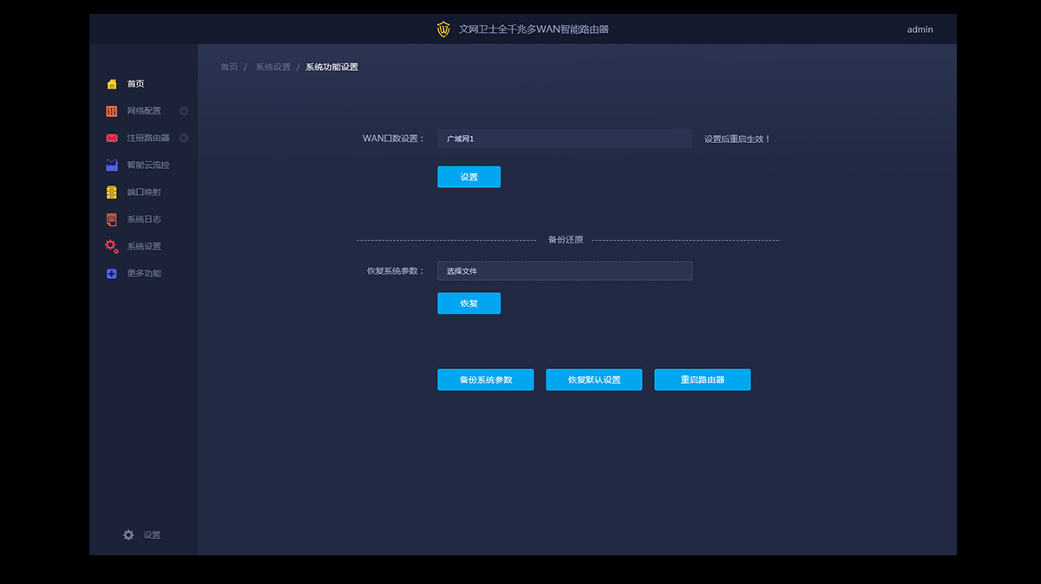Screen dimensions: 1041x584
Task: Expand the 网络配置 submenu arrow
Action: pos(184,111)
